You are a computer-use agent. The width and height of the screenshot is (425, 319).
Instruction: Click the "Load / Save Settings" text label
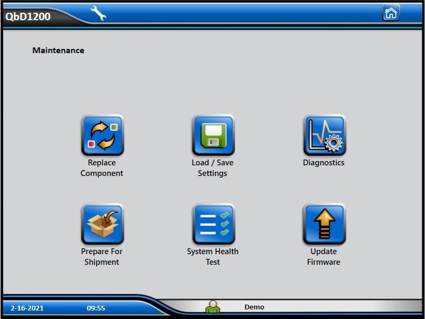[x=213, y=168]
